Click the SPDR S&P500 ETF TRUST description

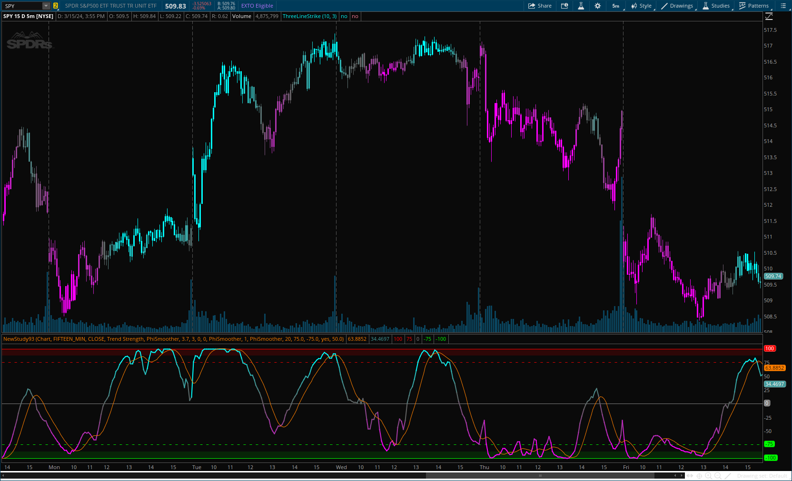(111, 6)
